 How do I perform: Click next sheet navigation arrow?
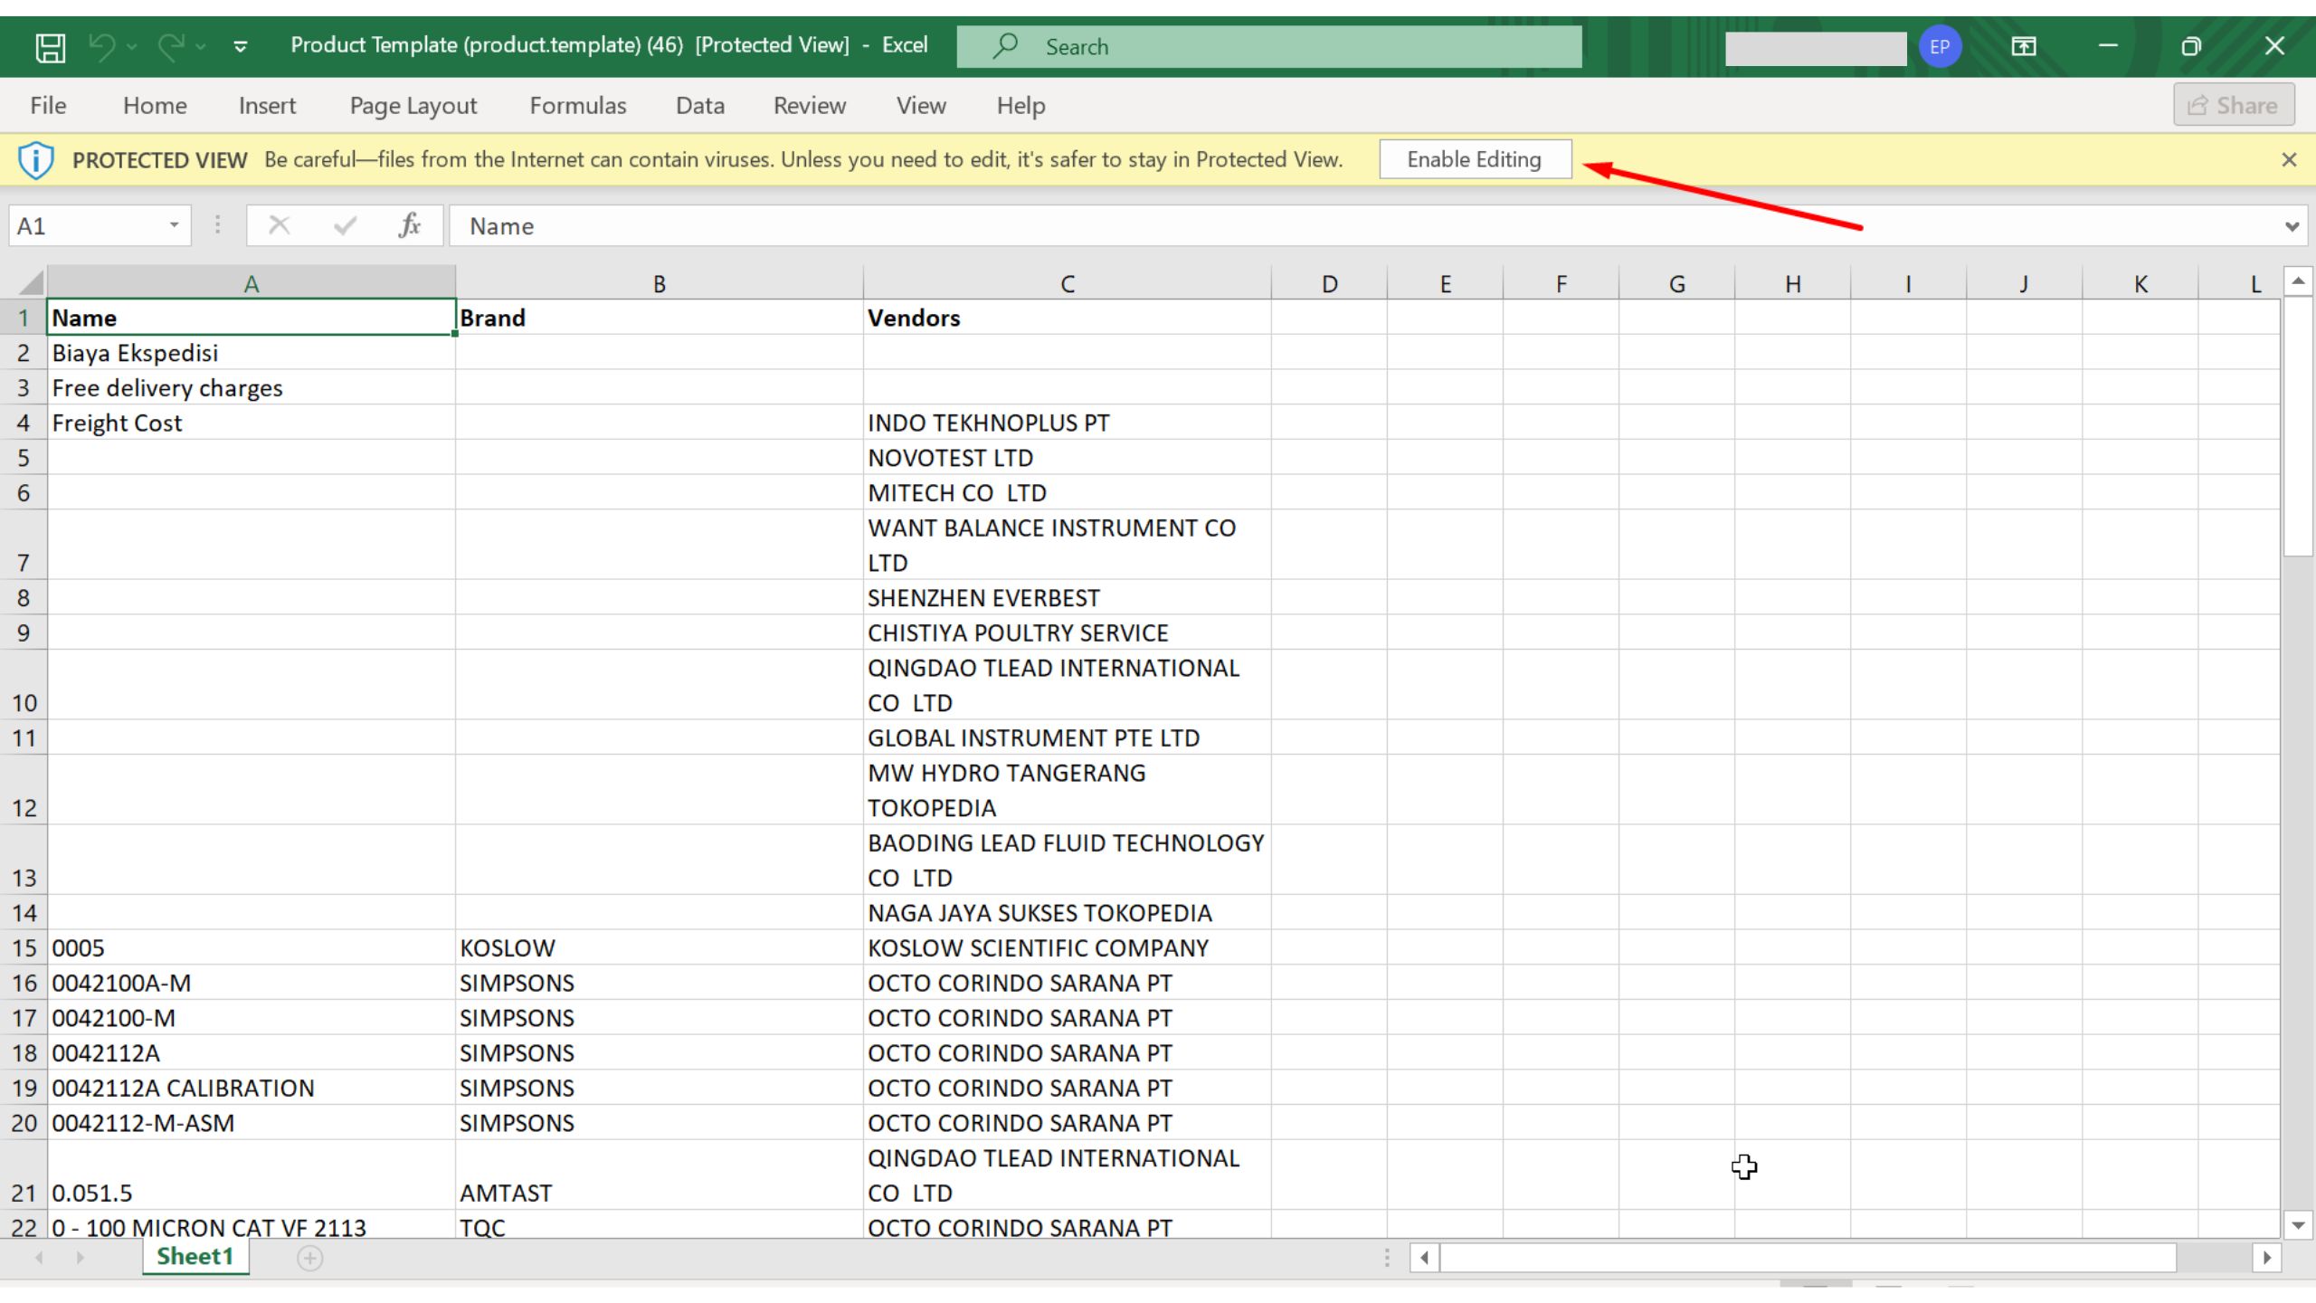(x=80, y=1258)
